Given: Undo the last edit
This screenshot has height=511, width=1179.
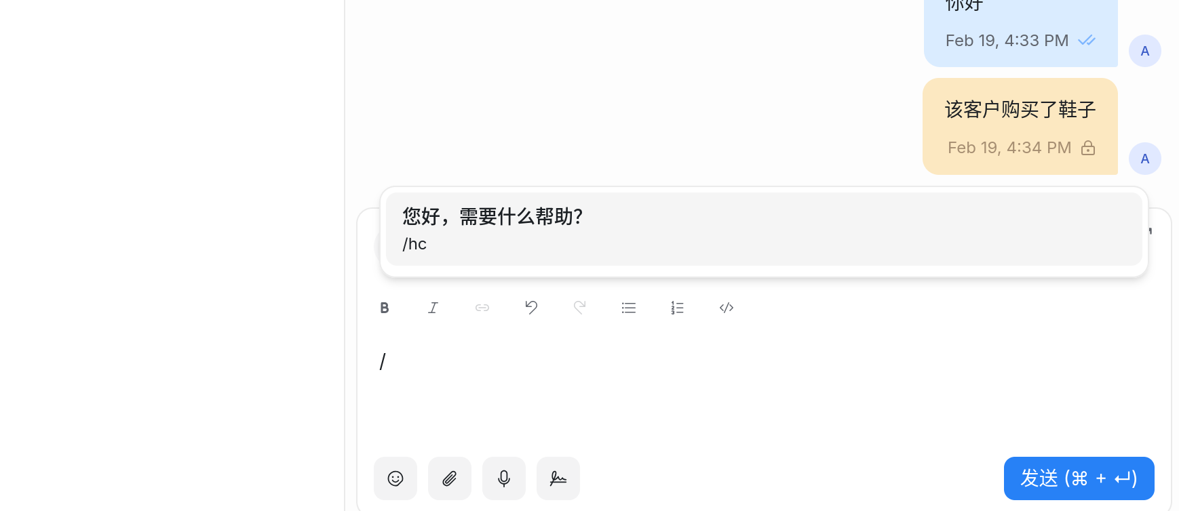Looking at the screenshot, I should tap(531, 308).
